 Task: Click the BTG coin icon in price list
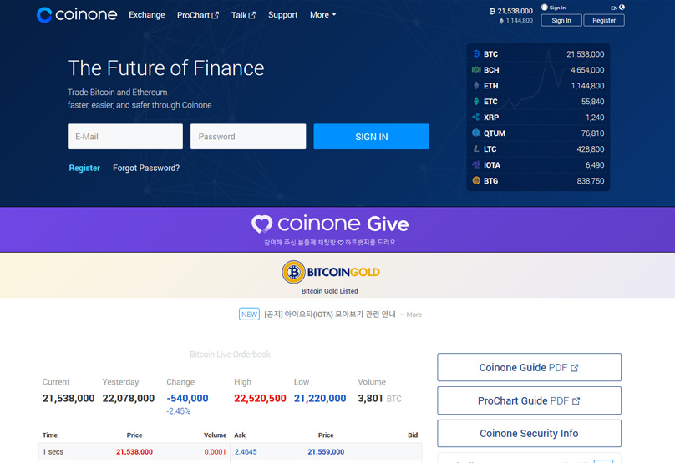click(476, 180)
